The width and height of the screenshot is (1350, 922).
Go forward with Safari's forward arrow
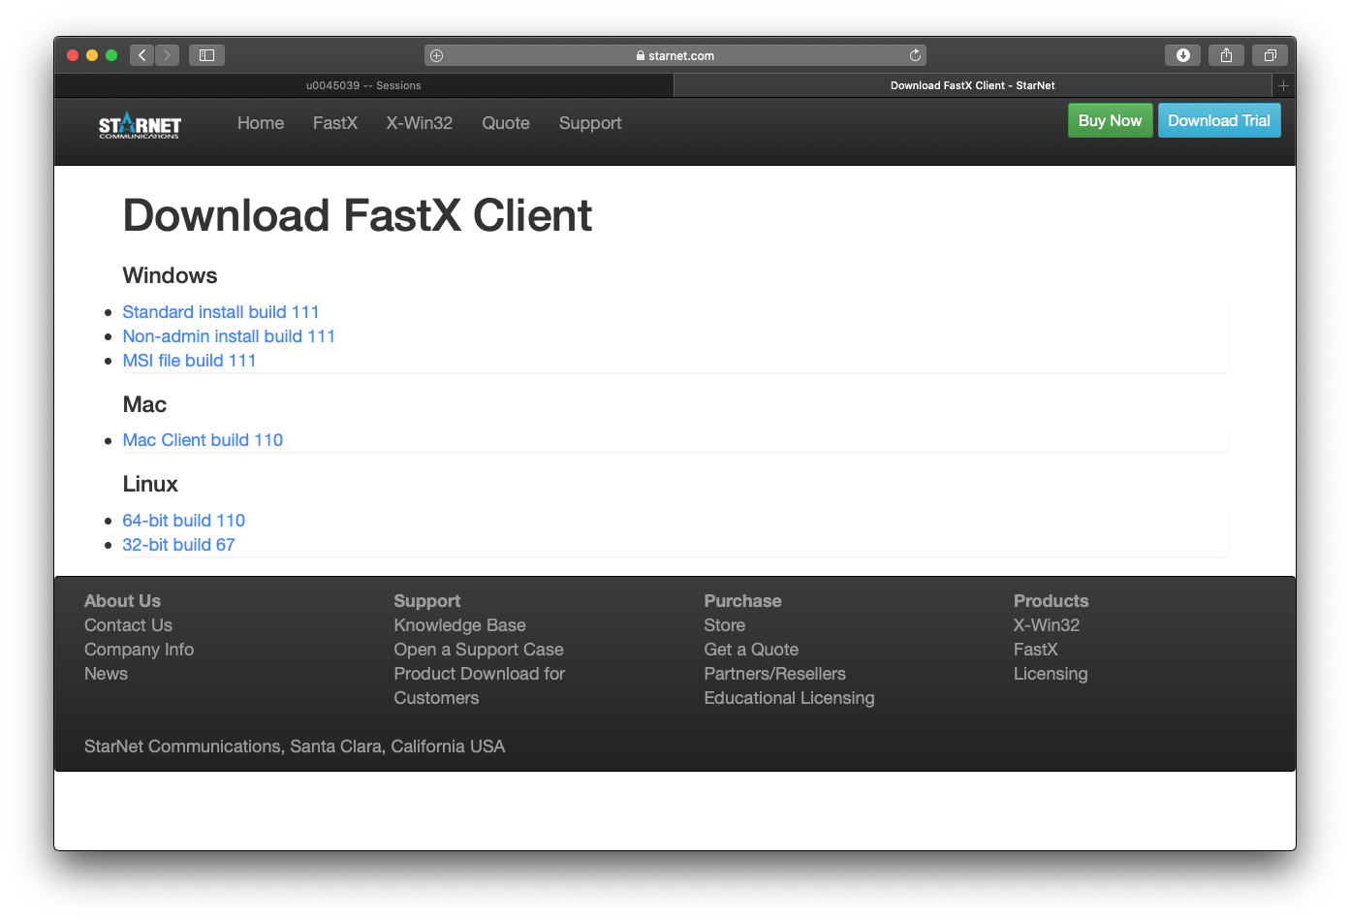click(x=168, y=55)
